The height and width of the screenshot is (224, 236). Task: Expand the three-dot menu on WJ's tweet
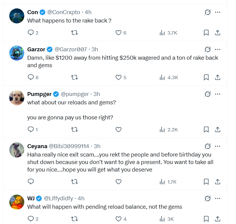click(x=218, y=198)
